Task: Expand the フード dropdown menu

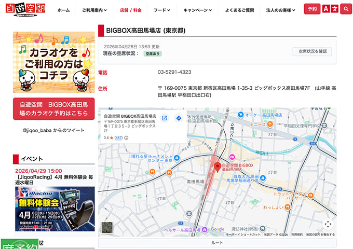Action: point(161,10)
